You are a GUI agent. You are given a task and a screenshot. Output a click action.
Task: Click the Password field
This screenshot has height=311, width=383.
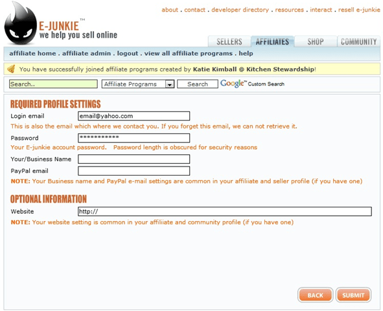tap(134, 138)
